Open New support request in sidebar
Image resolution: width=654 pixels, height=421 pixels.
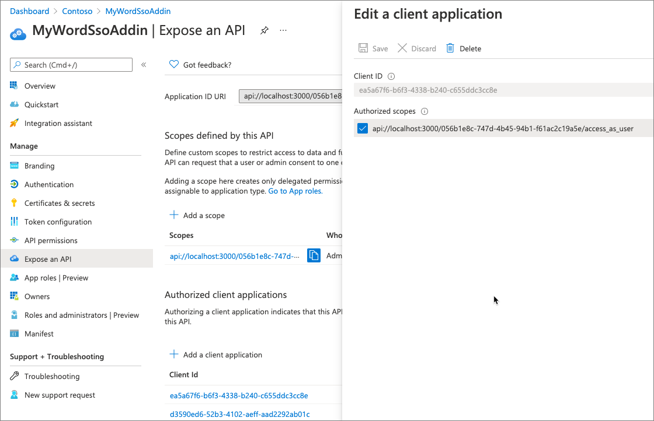[60, 395]
